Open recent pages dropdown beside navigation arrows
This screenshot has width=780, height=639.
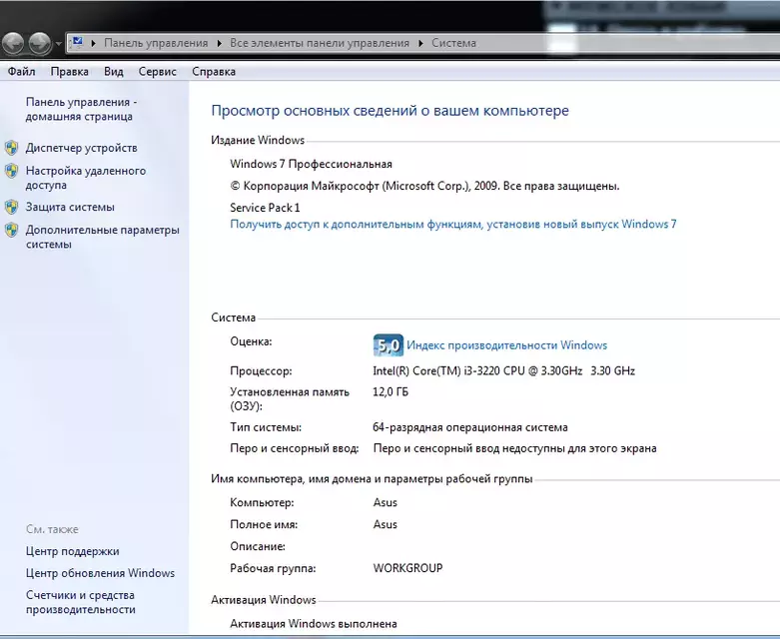point(58,44)
